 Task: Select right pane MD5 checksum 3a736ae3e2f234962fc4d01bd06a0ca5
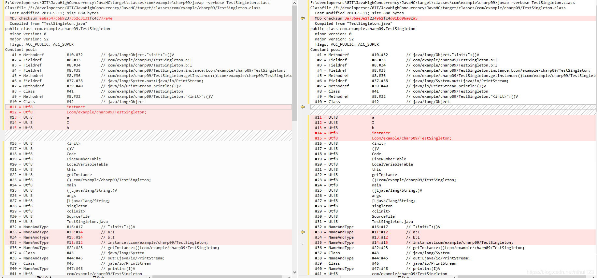click(x=381, y=18)
